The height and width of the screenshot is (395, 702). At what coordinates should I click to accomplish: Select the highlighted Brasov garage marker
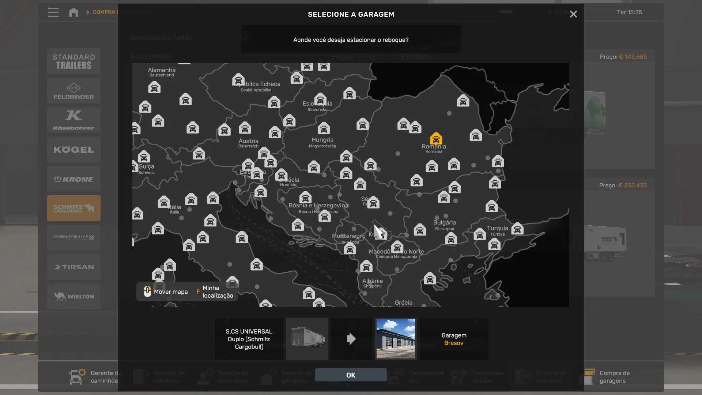click(436, 139)
